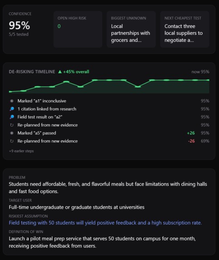Click the -26 change value in the timeline
This screenshot has height=260, width=219.
(x=191, y=141)
